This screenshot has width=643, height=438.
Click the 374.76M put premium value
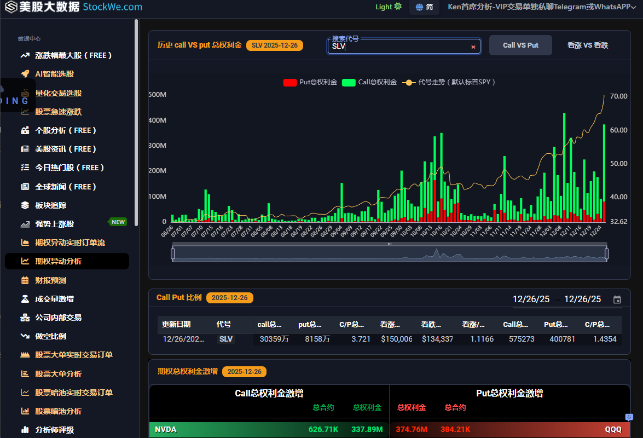[x=412, y=429]
